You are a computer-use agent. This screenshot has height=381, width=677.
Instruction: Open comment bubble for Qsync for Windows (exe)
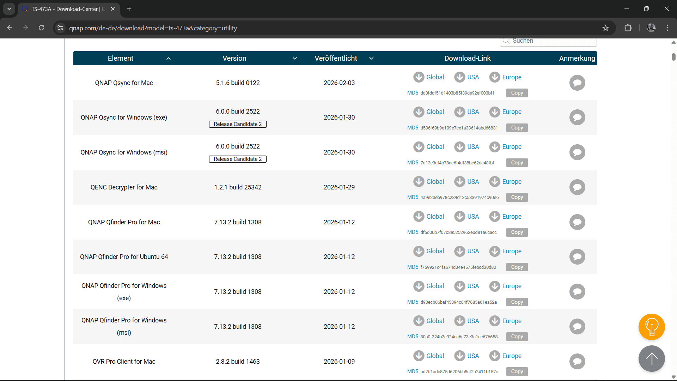coord(577,117)
